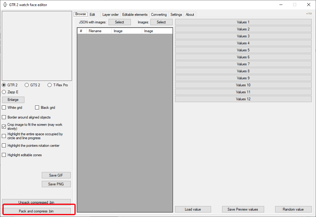Click Select for JSON with images
This screenshot has width=316, height=217.
coord(120,22)
